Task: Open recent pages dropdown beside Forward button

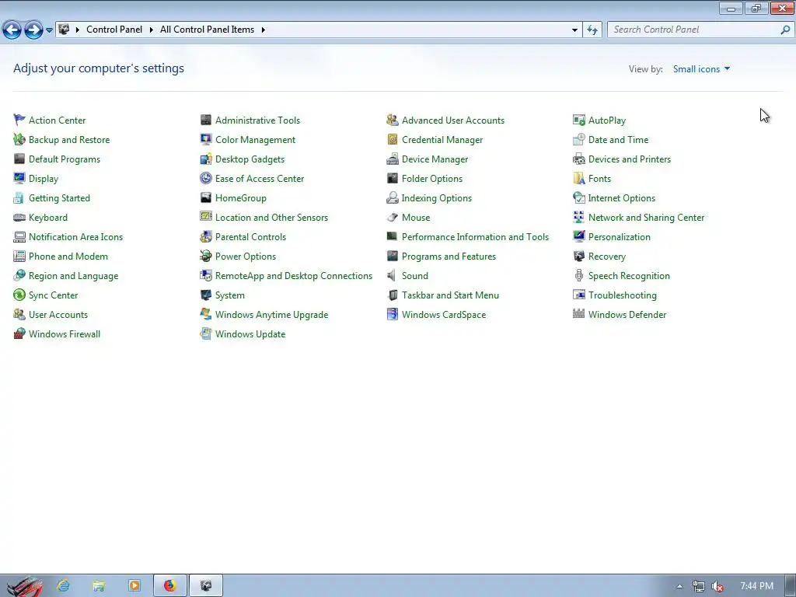Action: click(x=49, y=30)
